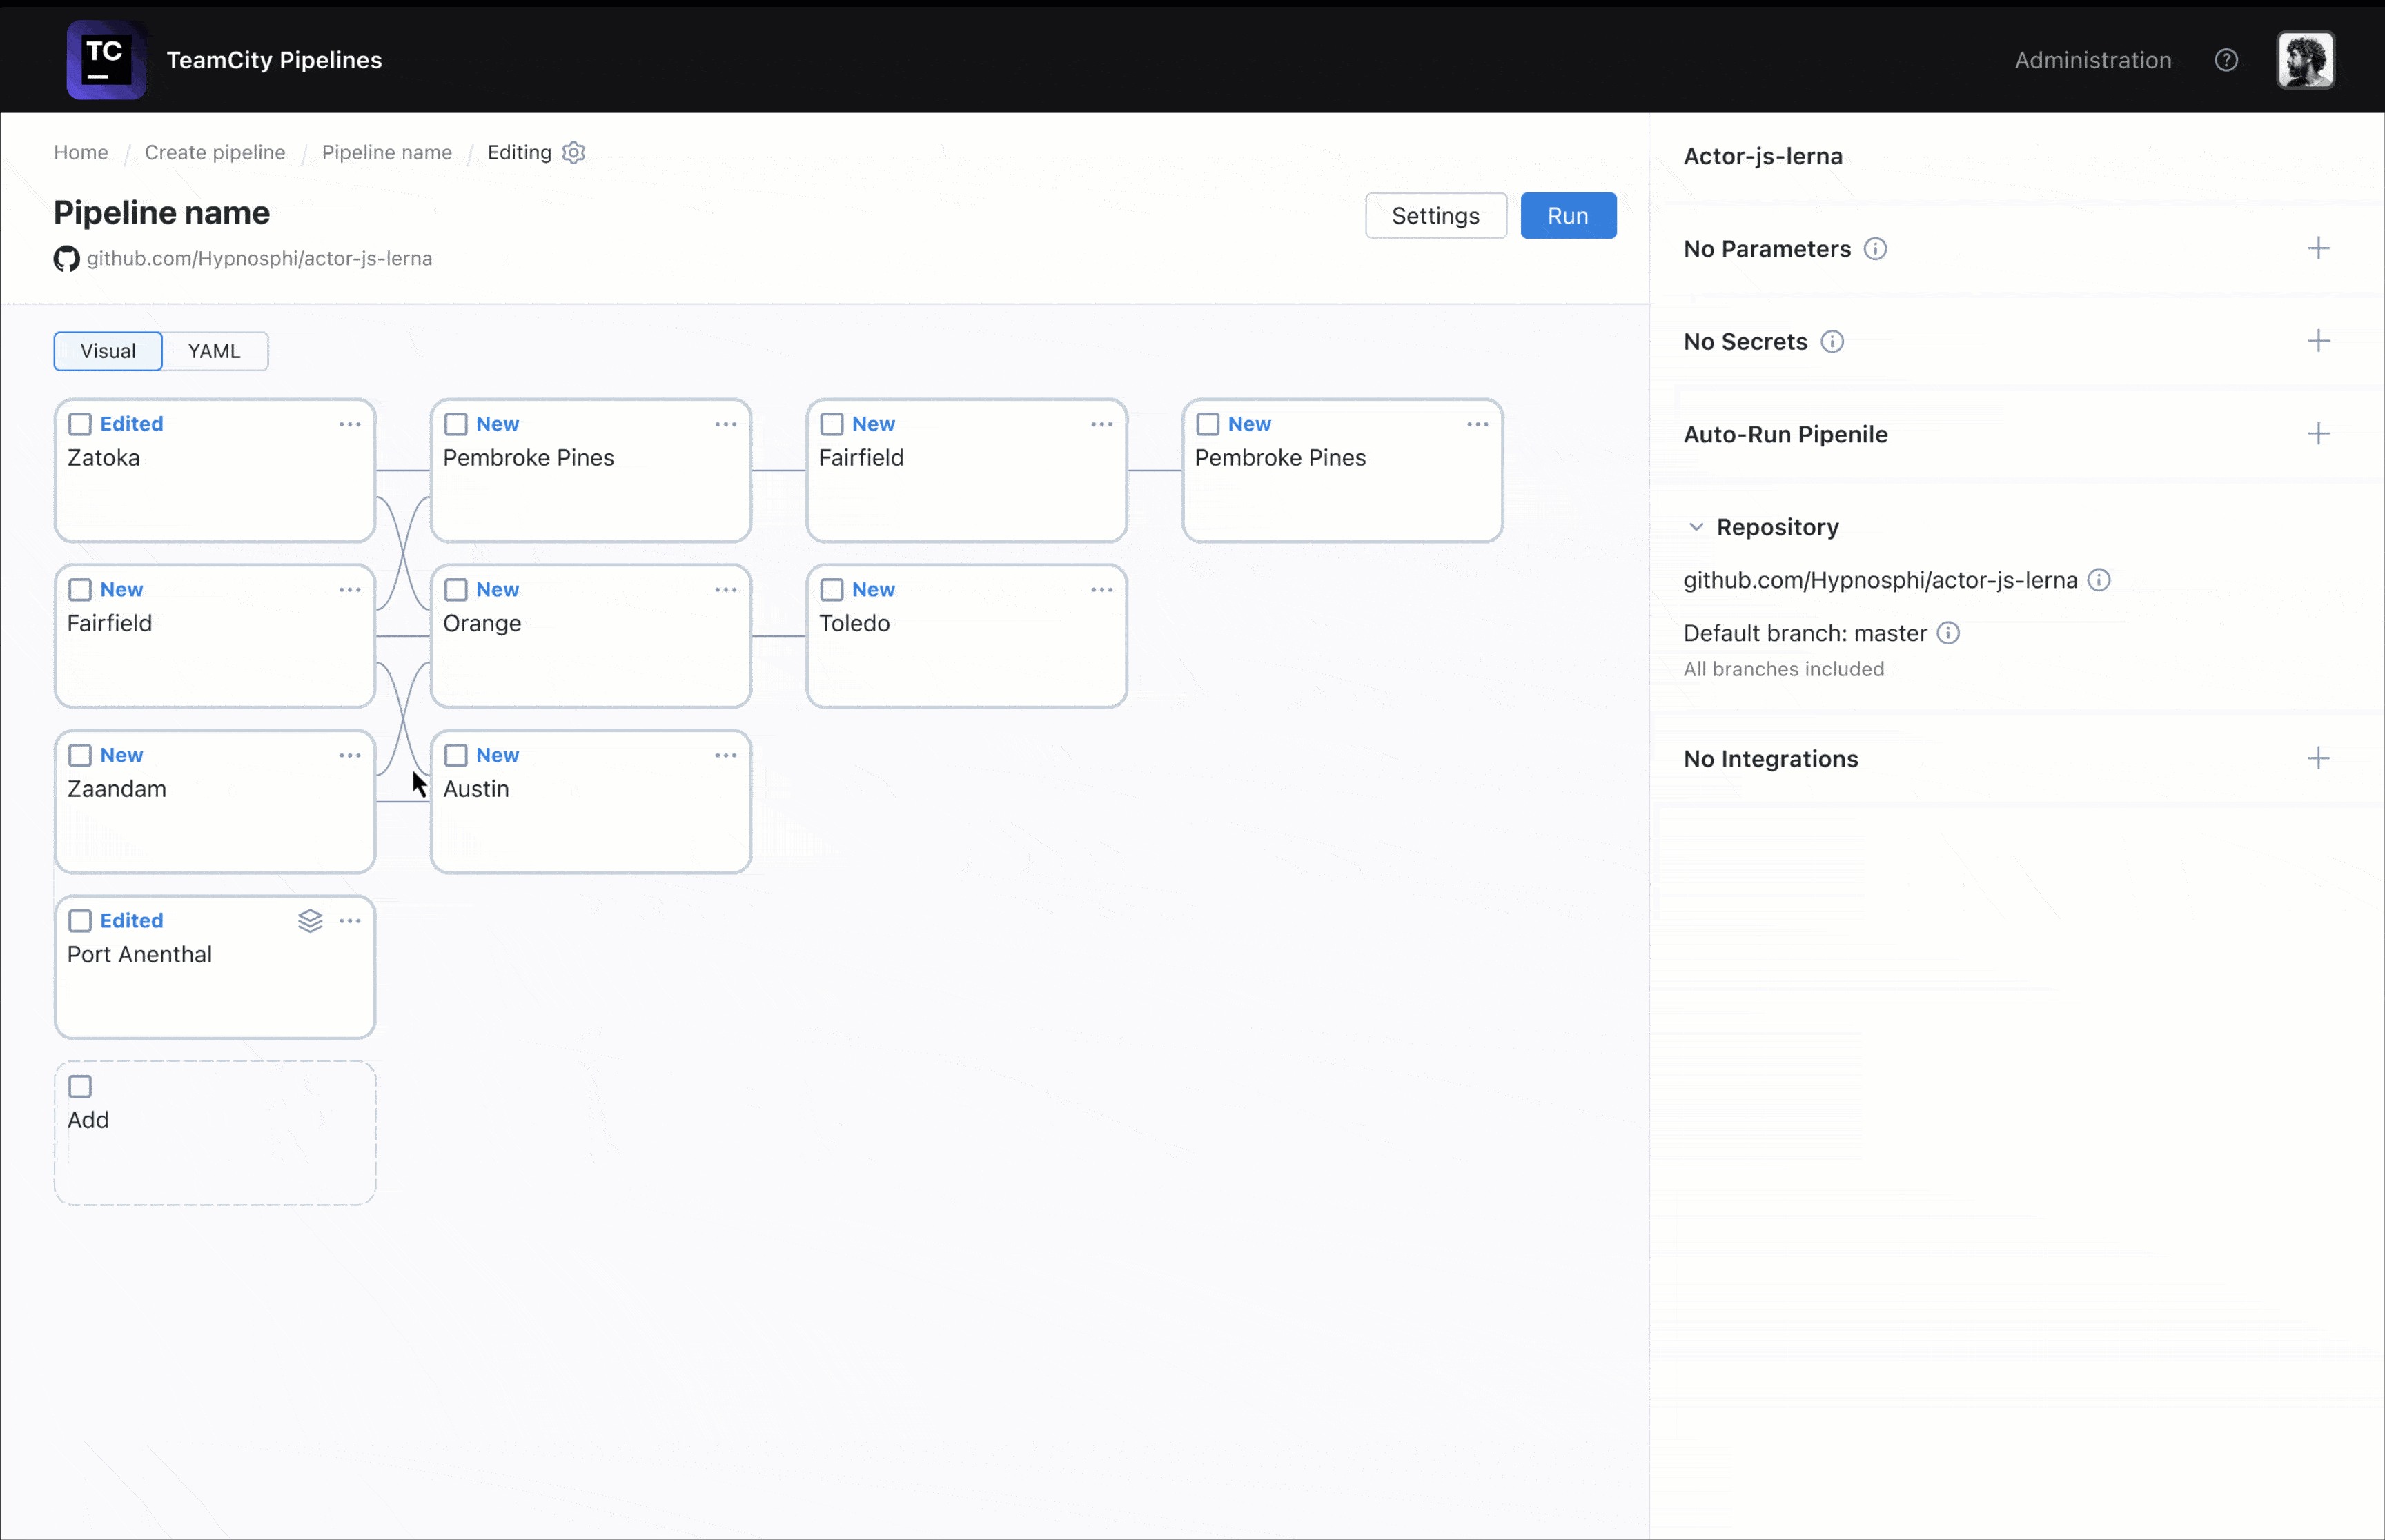
Task: Click the three-dot menu on Orange job
Action: pos(725,587)
